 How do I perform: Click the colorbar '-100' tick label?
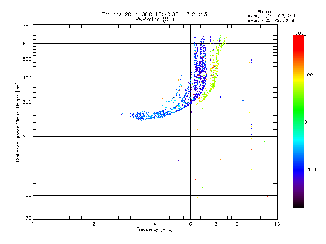click(311, 170)
